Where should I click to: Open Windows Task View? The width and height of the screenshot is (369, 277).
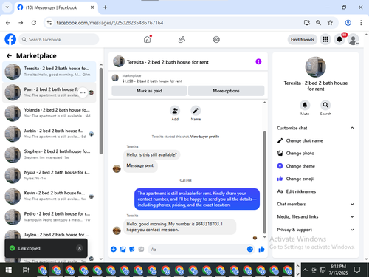point(26,270)
